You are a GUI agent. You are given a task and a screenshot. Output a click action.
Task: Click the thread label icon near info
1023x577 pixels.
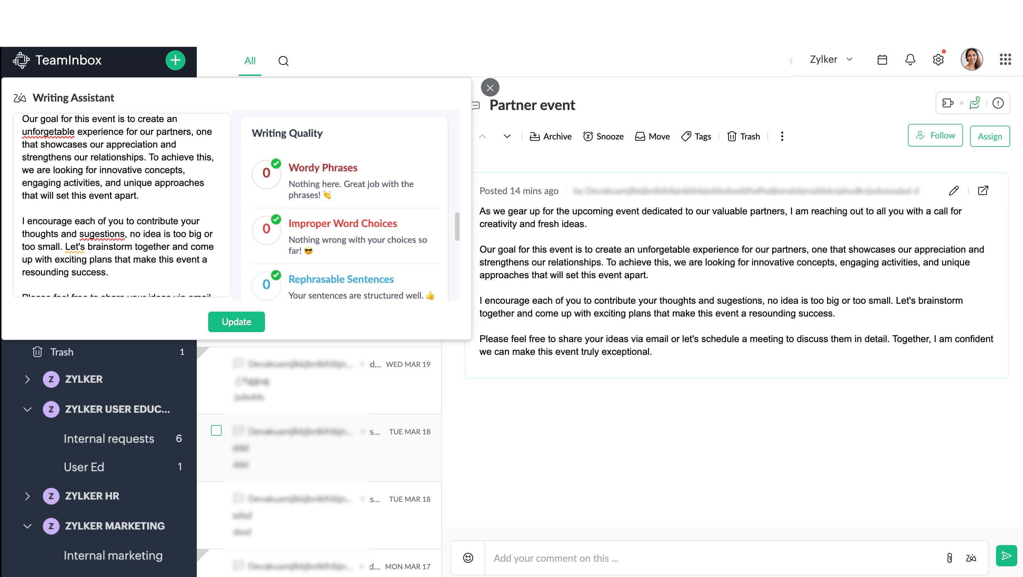(948, 103)
